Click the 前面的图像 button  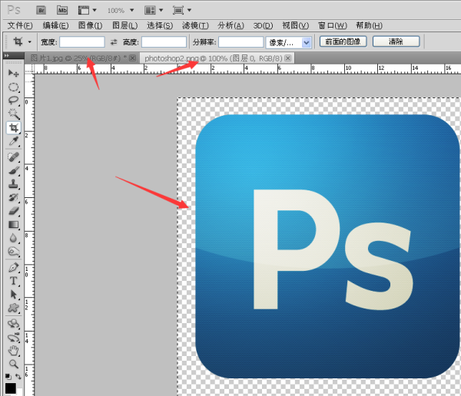tap(343, 41)
